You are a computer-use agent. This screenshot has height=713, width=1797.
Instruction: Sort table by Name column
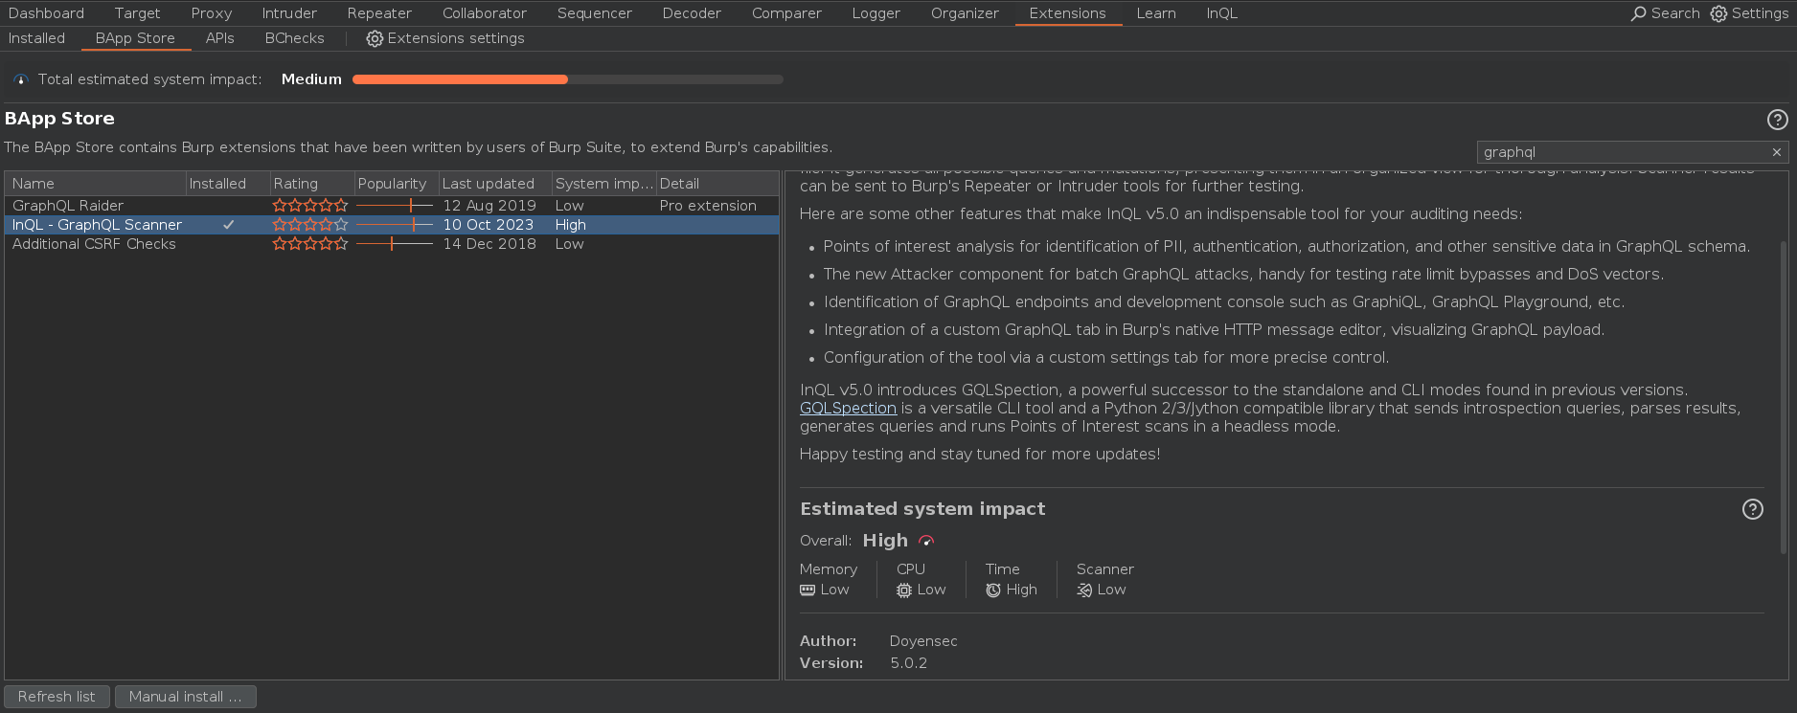click(95, 184)
